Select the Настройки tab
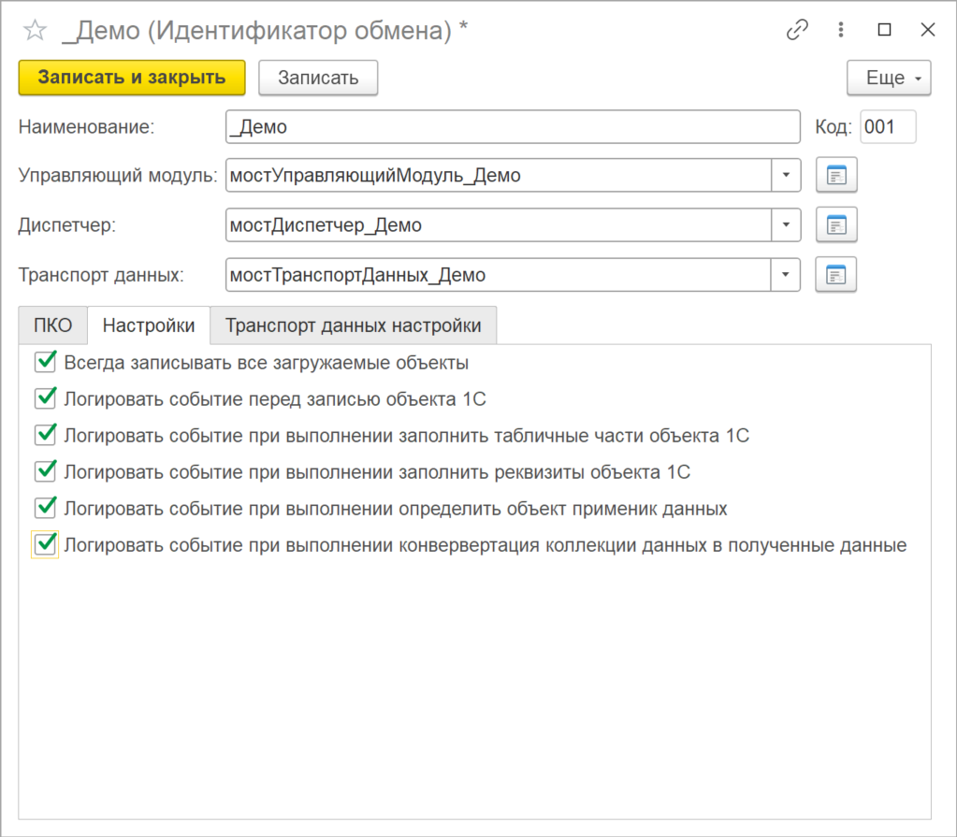The image size is (957, 837). coord(149,325)
